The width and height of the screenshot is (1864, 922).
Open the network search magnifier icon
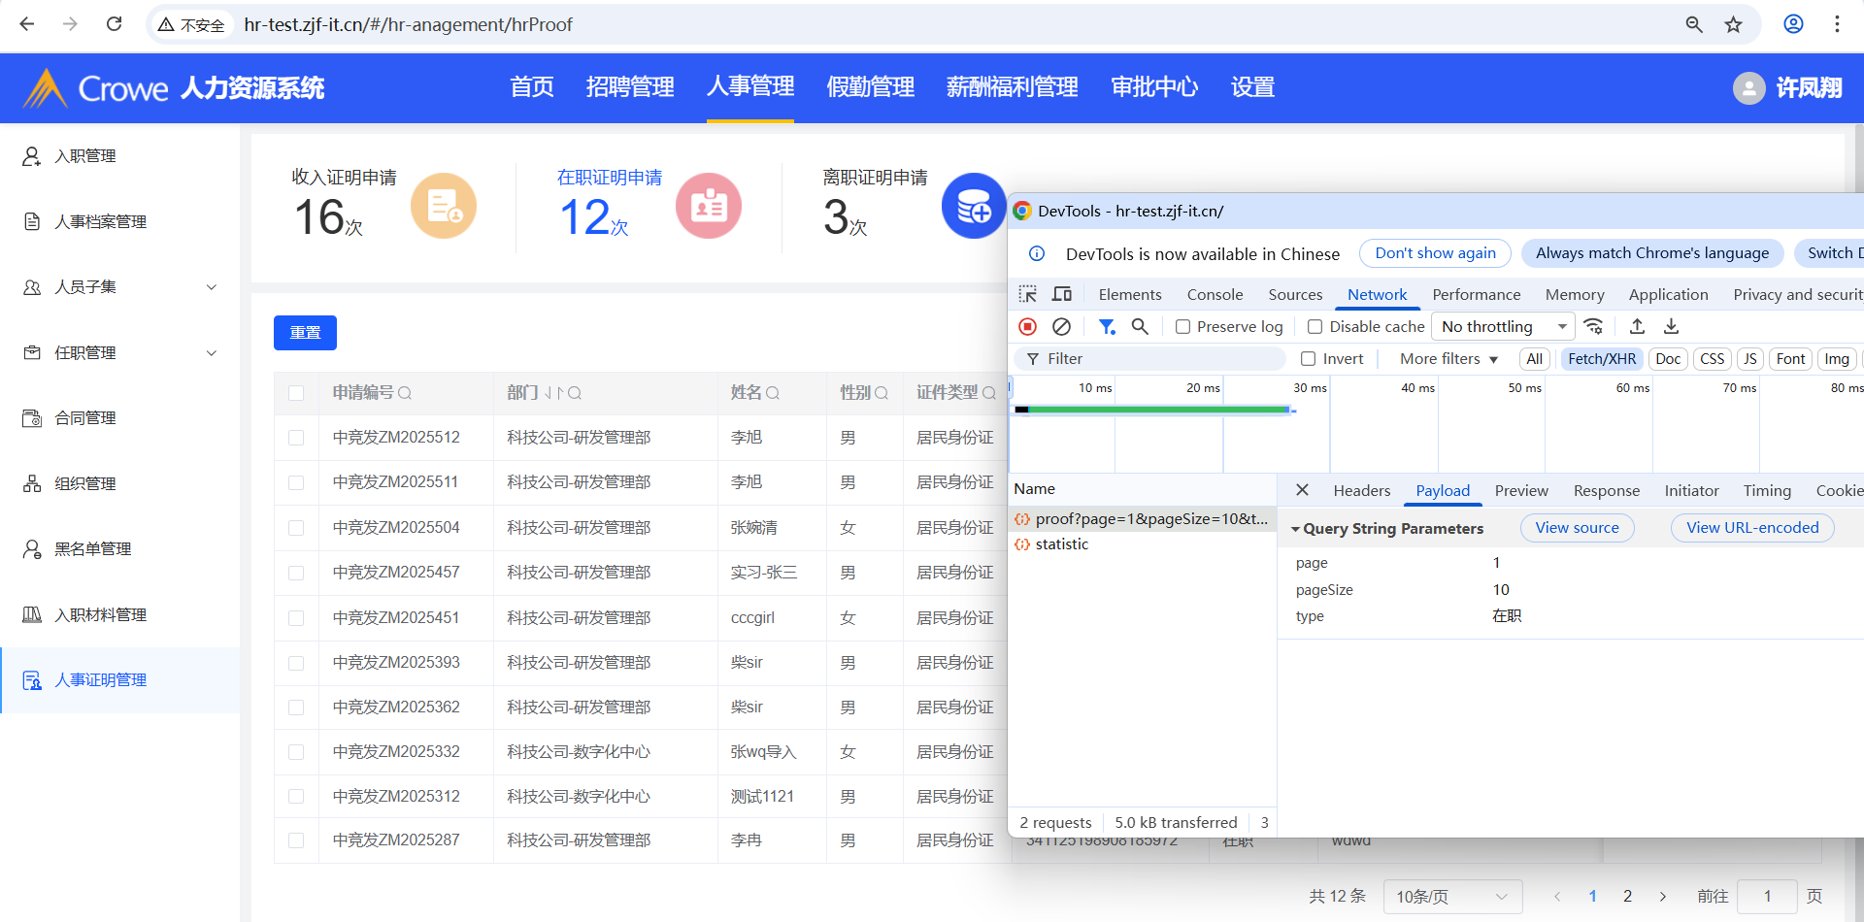click(1140, 327)
